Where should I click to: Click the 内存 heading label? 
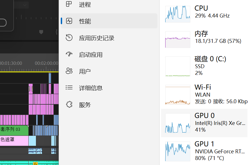point(201,34)
